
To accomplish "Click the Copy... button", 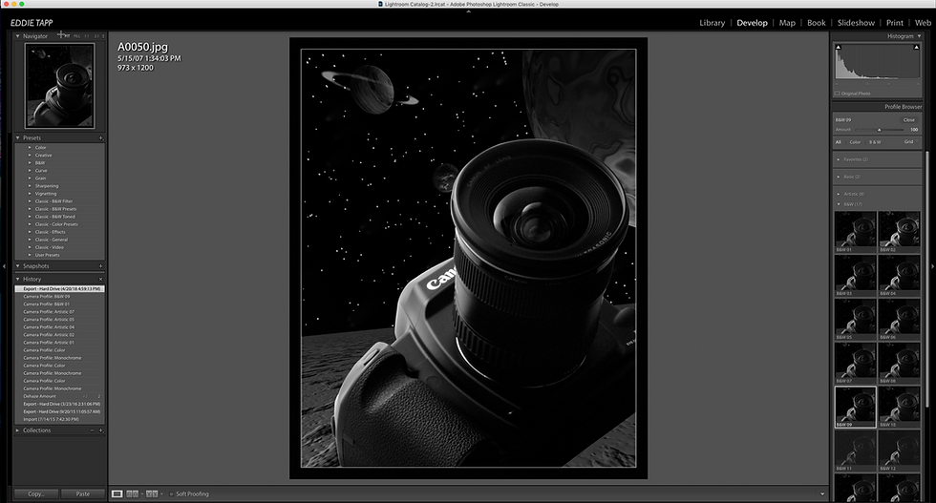I will (x=36, y=494).
